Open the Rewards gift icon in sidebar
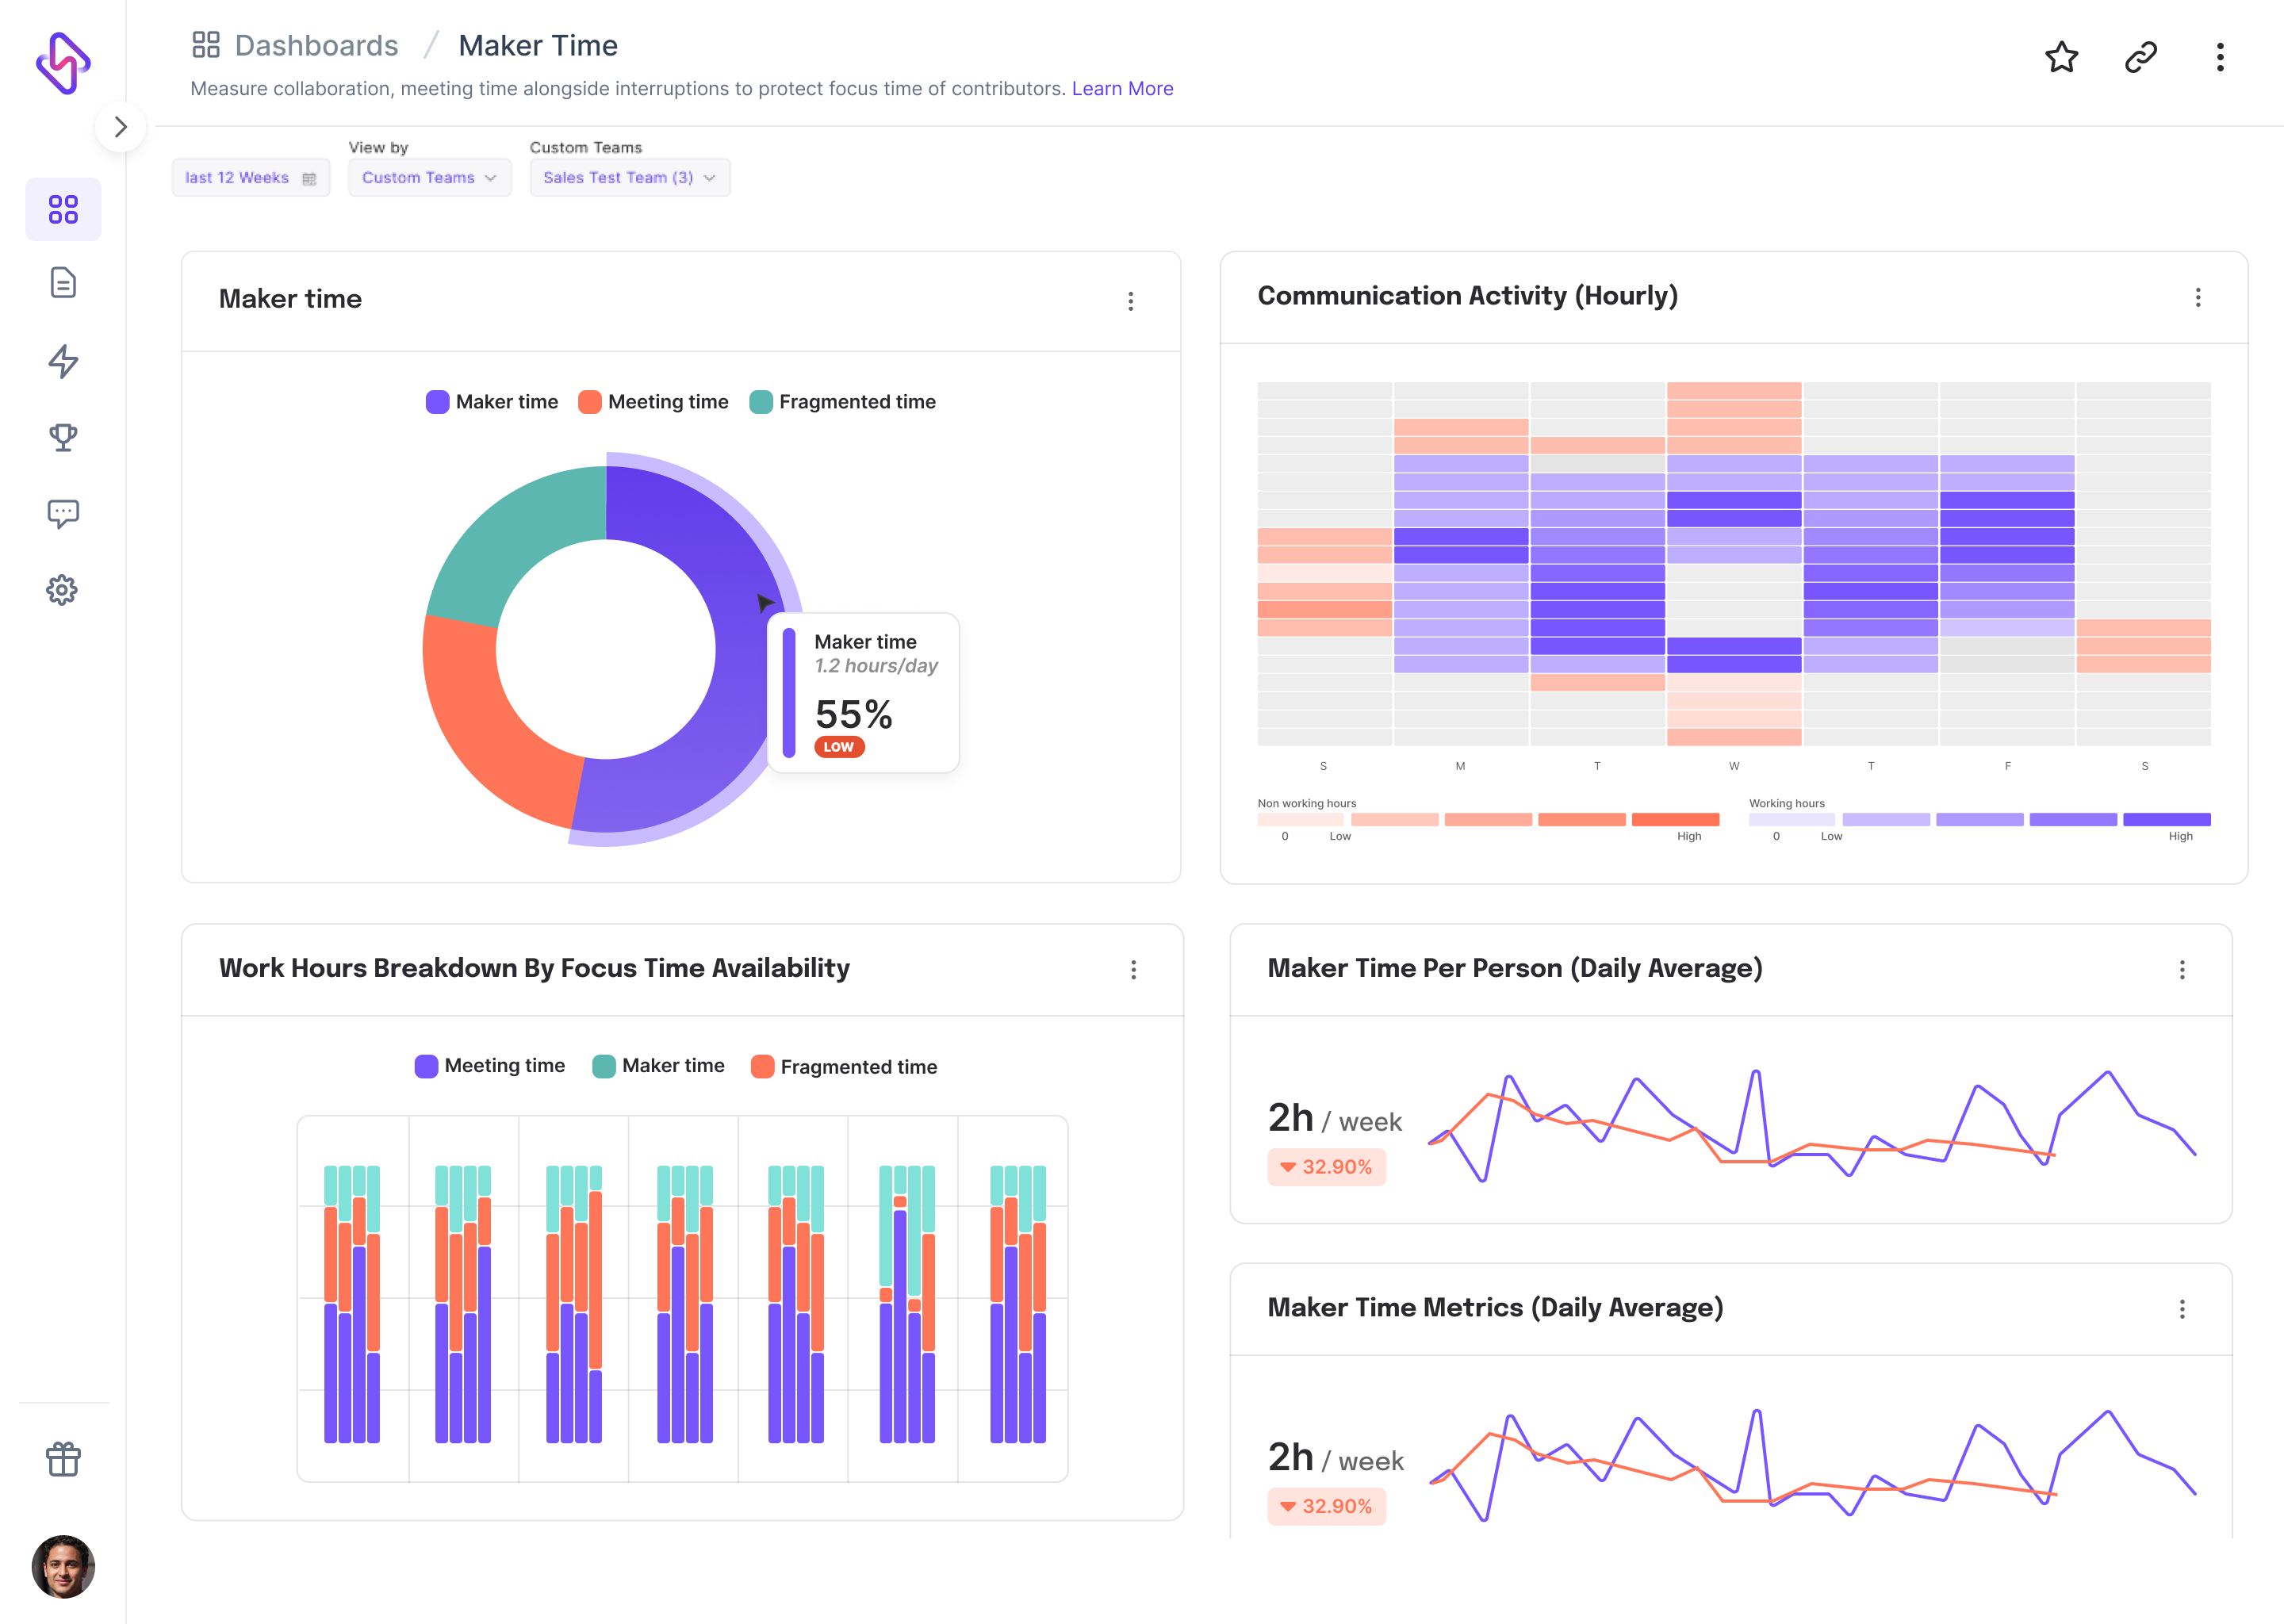This screenshot has height=1624, width=2284. [63, 1458]
